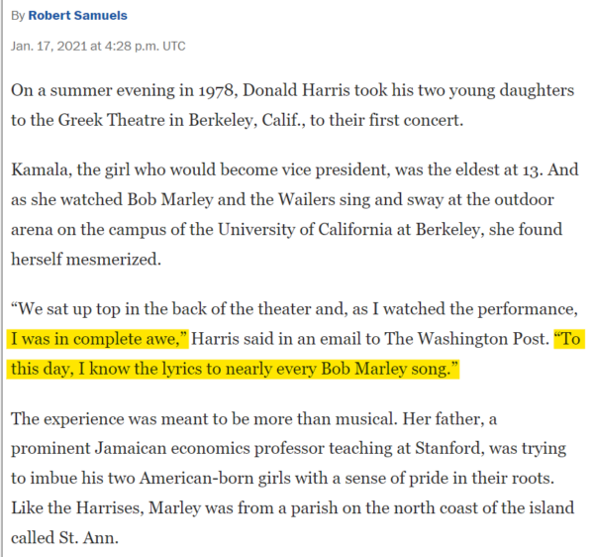Click the highlighted "To" at line end
Screen dimensions: 594x557
pos(569,339)
